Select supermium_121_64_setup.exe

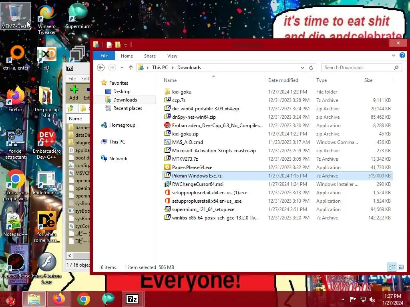(277, 209)
